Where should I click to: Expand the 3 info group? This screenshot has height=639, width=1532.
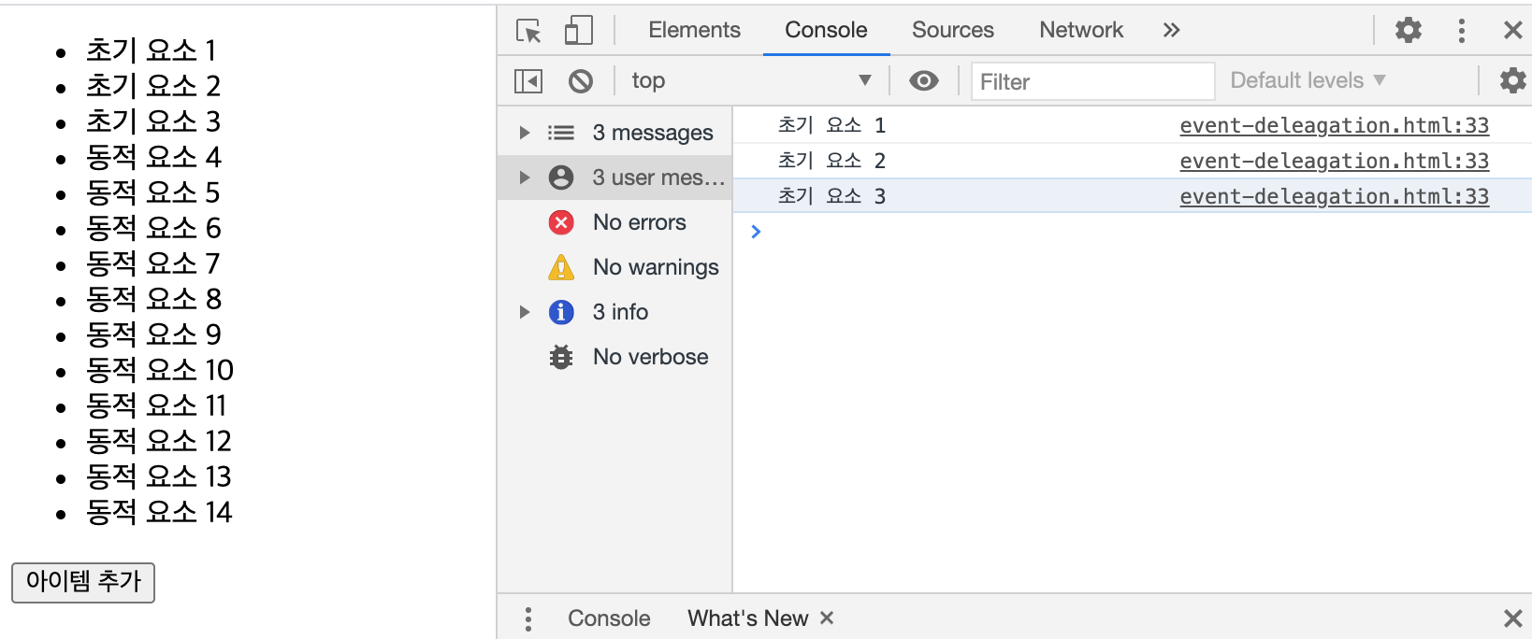(x=525, y=312)
